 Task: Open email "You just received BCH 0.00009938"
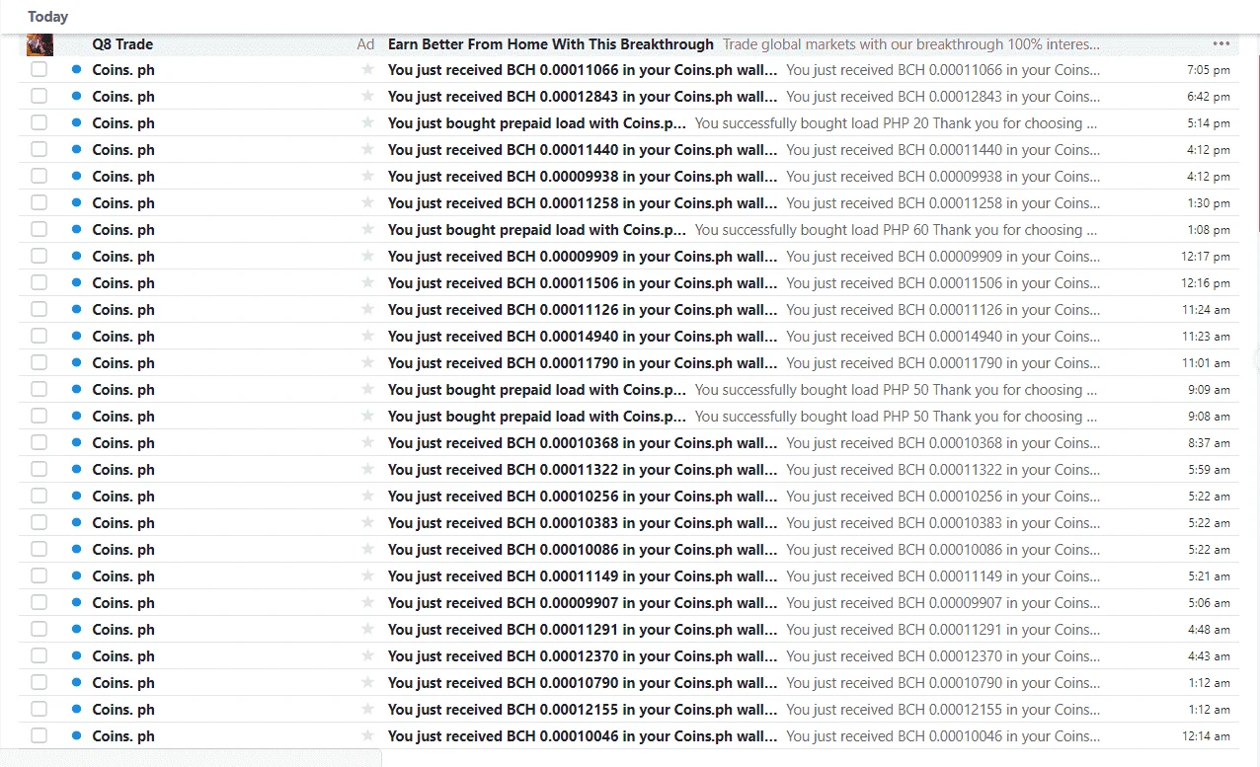(x=583, y=177)
